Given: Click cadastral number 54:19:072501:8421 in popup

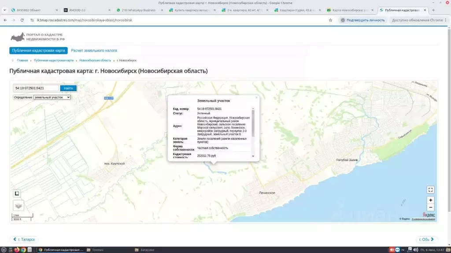Looking at the screenshot, I should click(209, 109).
